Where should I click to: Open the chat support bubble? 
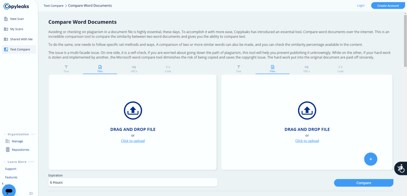point(9,190)
